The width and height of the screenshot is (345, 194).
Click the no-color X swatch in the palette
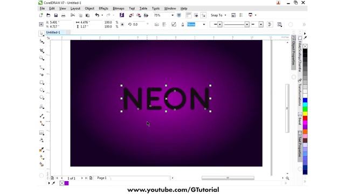(305, 46)
